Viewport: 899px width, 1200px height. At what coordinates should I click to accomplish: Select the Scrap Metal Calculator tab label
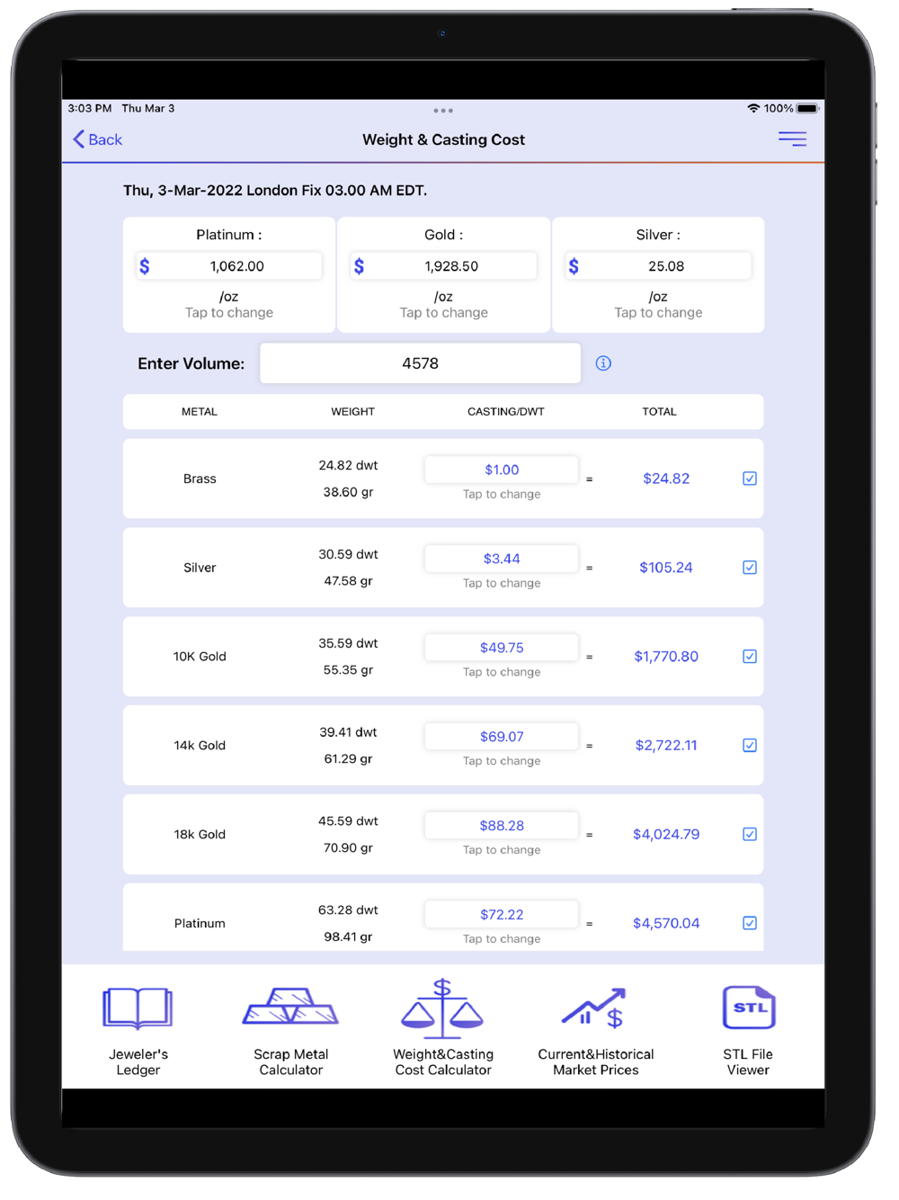[290, 1061]
